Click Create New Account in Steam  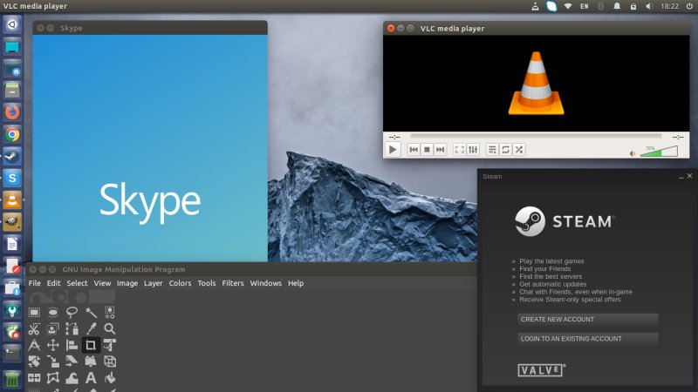(x=587, y=319)
